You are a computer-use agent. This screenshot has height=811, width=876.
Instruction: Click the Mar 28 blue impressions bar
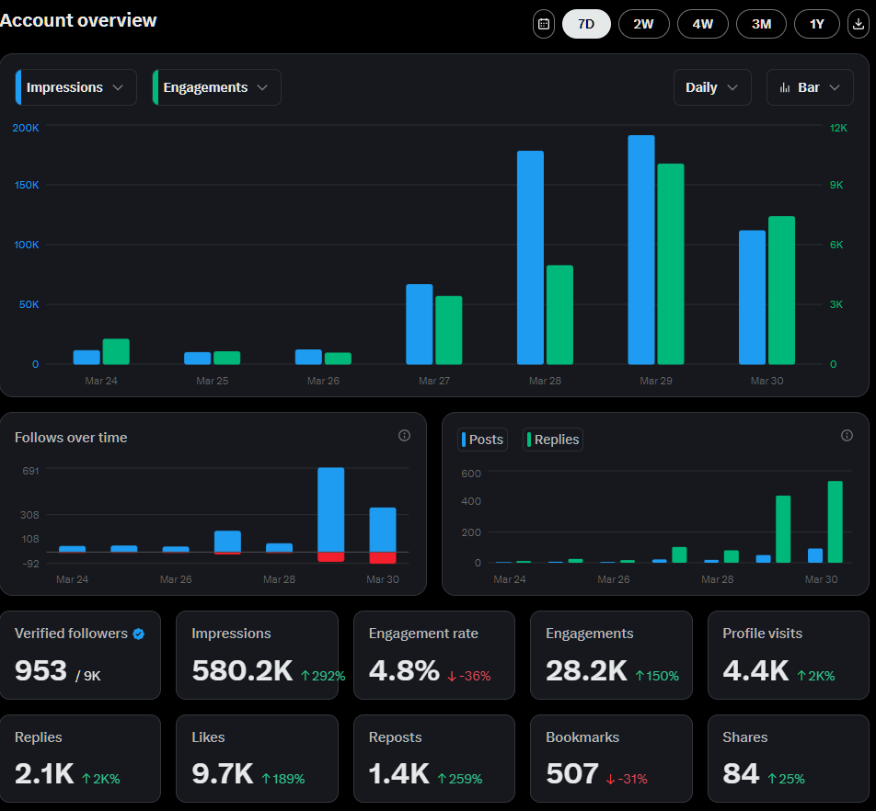(x=530, y=257)
